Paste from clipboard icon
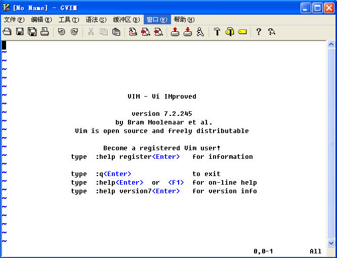The width and height of the screenshot is (337, 258). [116, 32]
